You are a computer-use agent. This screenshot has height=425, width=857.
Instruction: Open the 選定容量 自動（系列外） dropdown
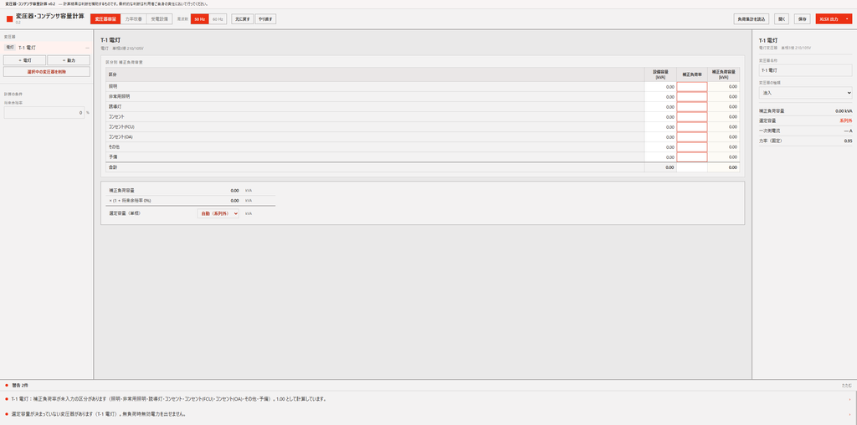[x=218, y=213]
